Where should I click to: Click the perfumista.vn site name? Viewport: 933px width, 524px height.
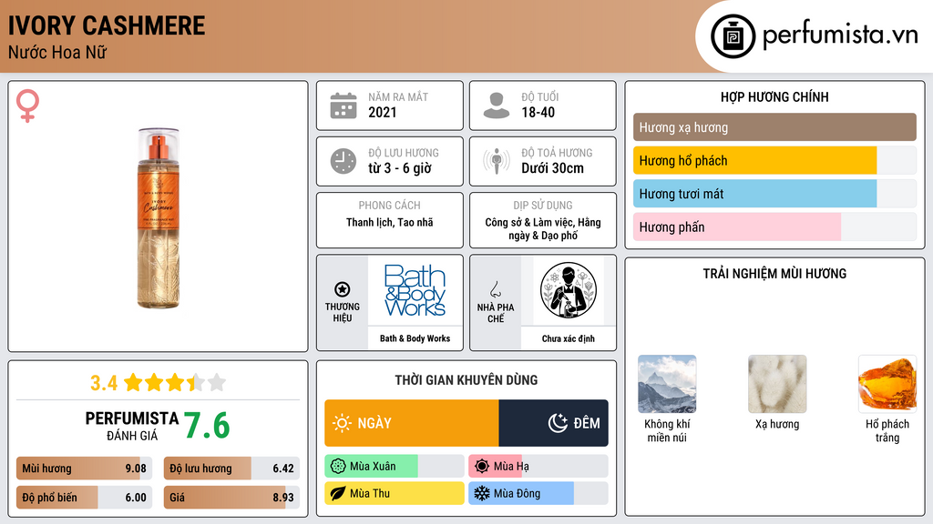tap(840, 35)
